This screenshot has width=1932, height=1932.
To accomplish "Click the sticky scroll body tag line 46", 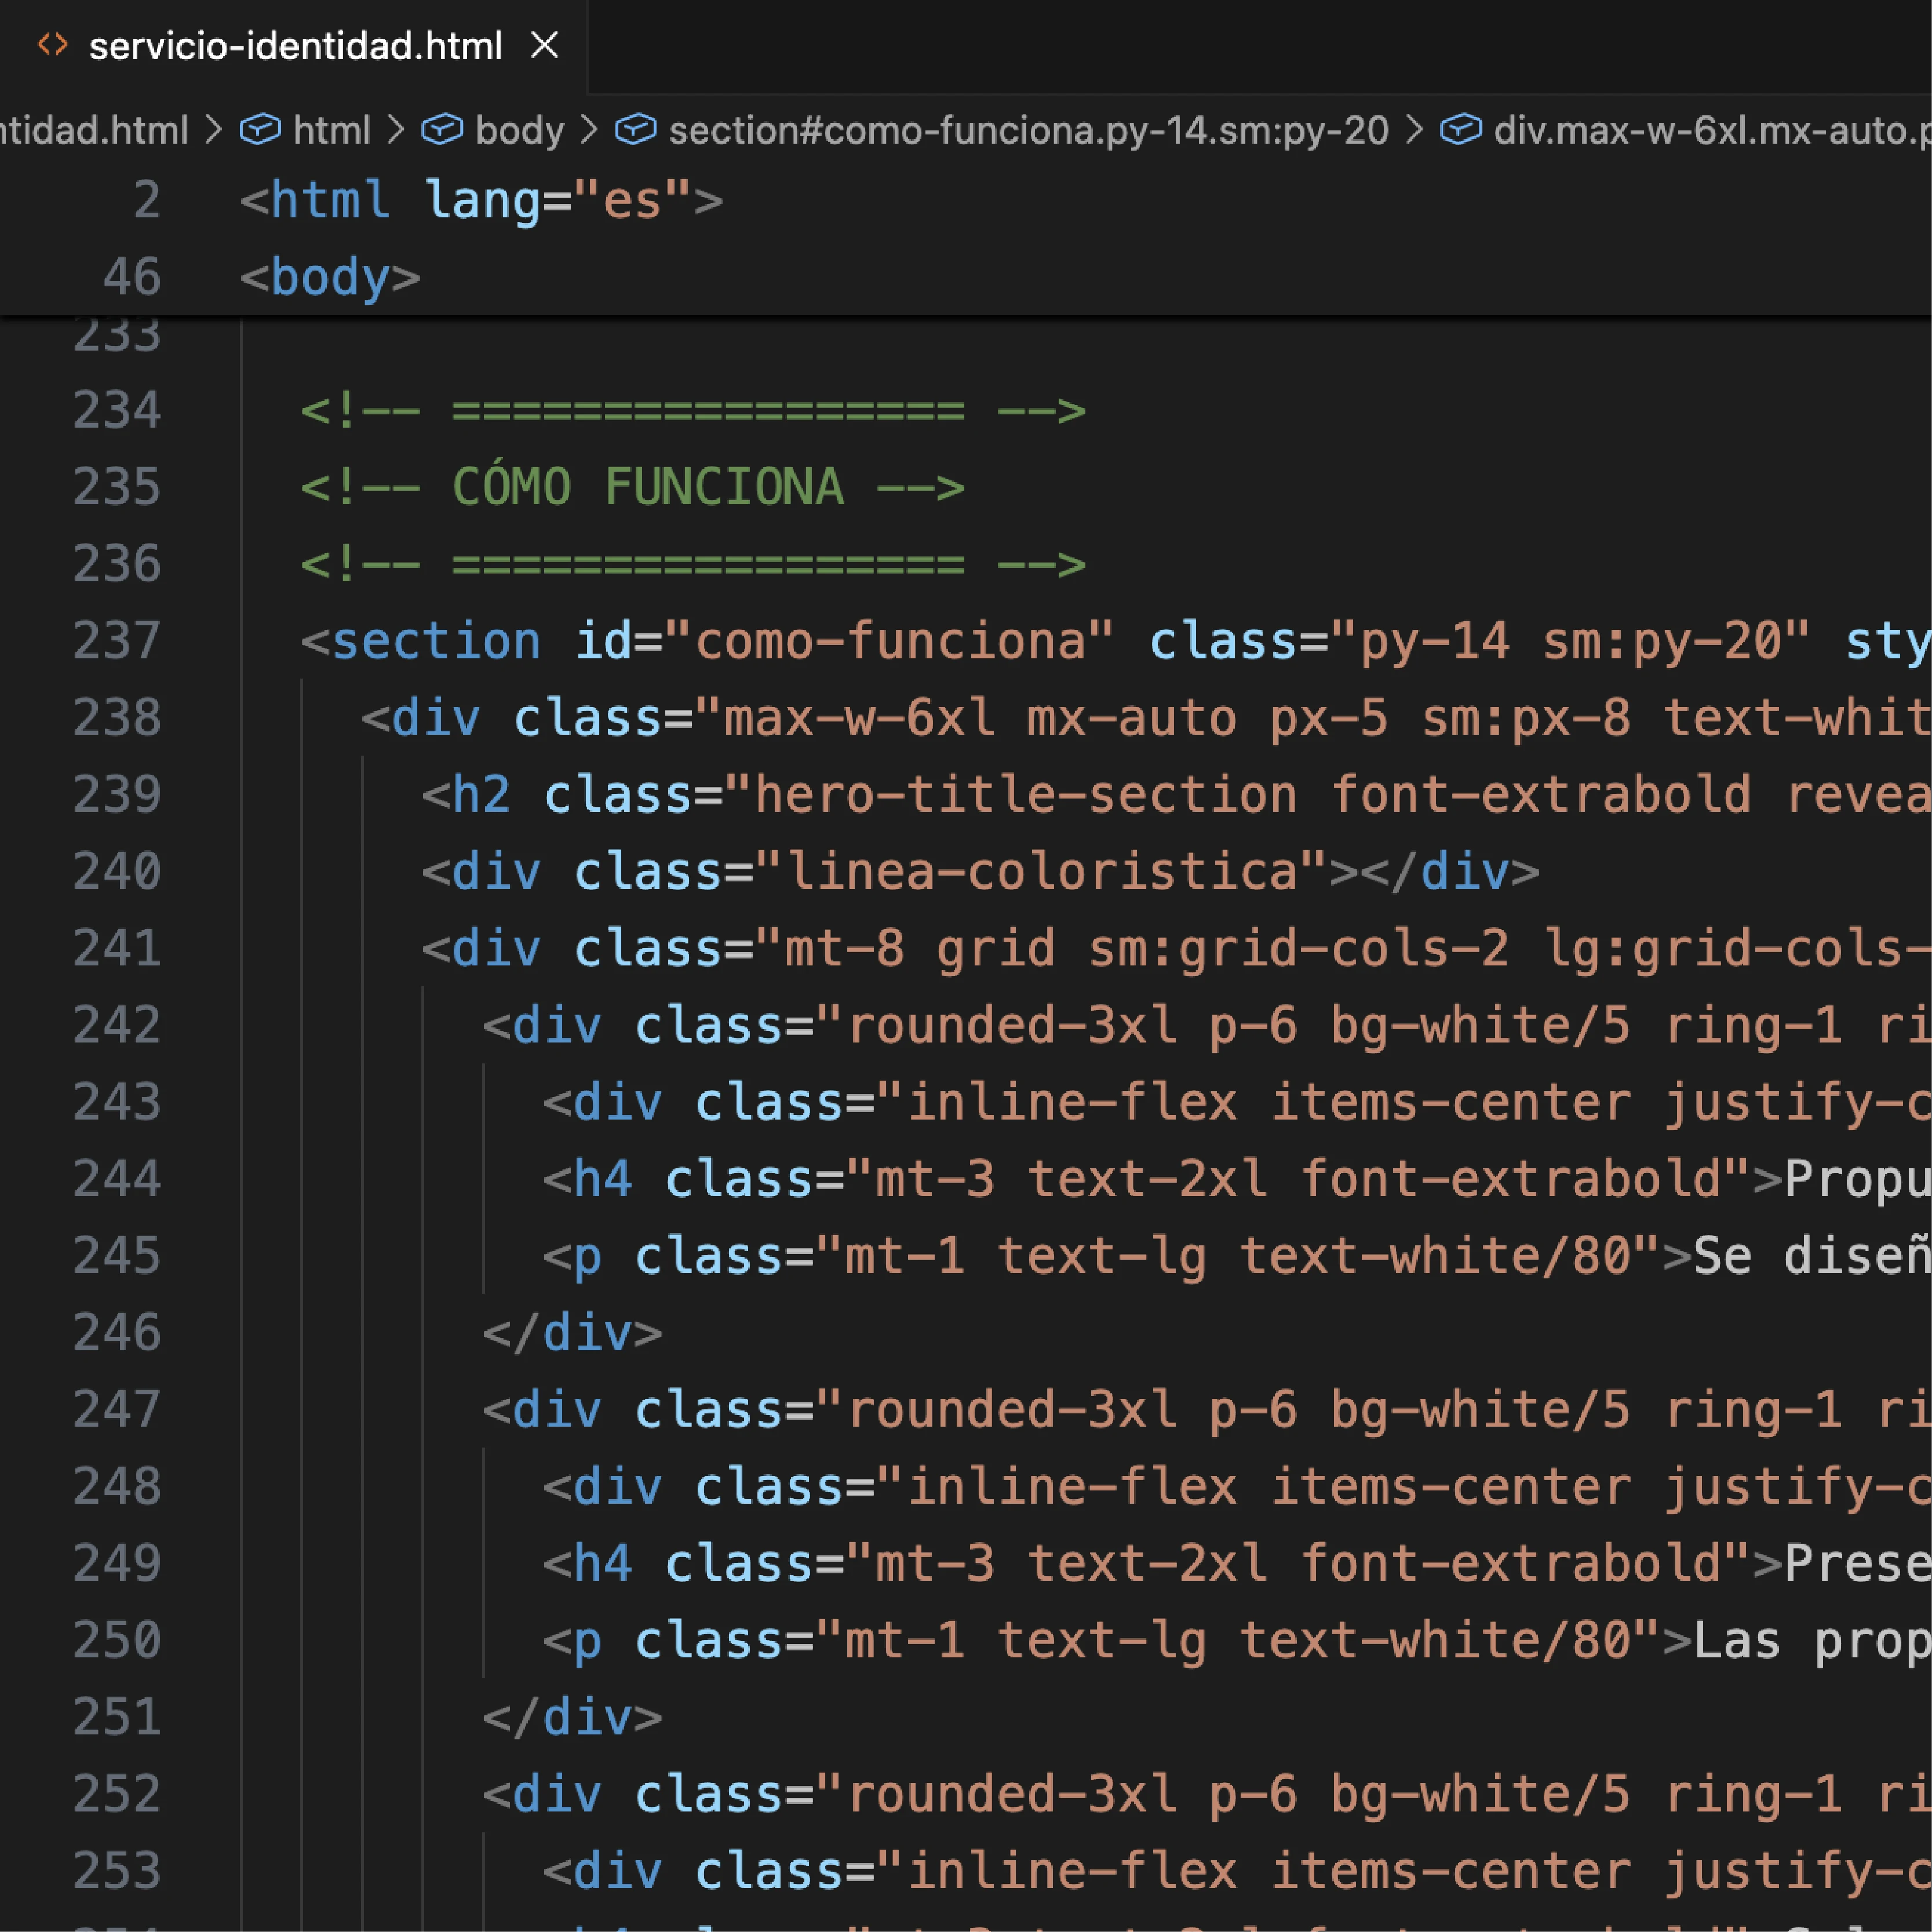I will (330, 277).
